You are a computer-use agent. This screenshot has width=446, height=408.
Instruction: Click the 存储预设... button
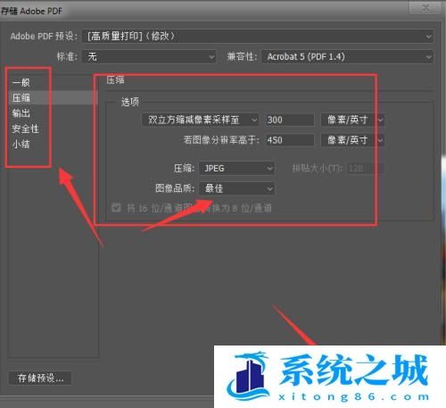[x=40, y=379]
